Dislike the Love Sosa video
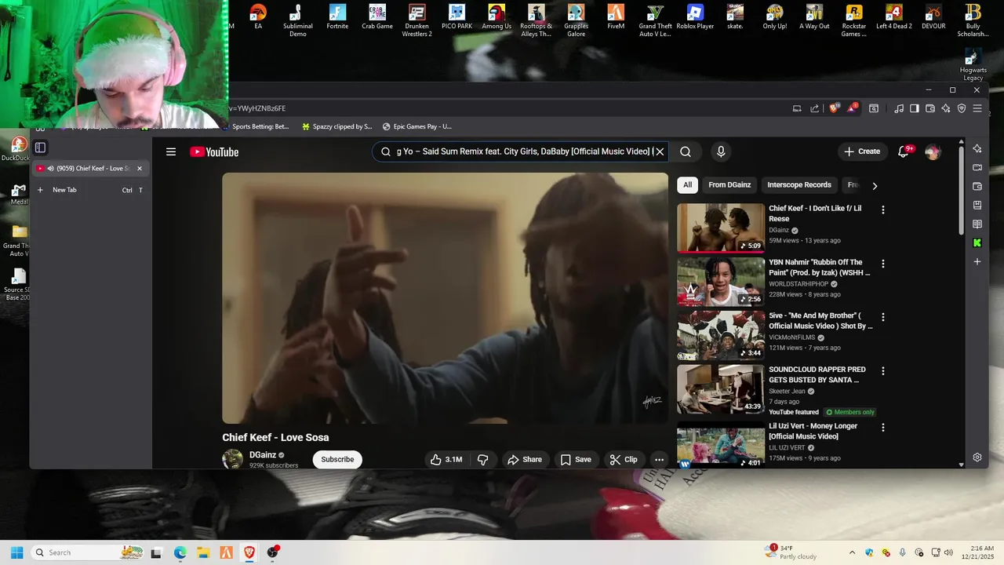The width and height of the screenshot is (1004, 565). coord(483,459)
